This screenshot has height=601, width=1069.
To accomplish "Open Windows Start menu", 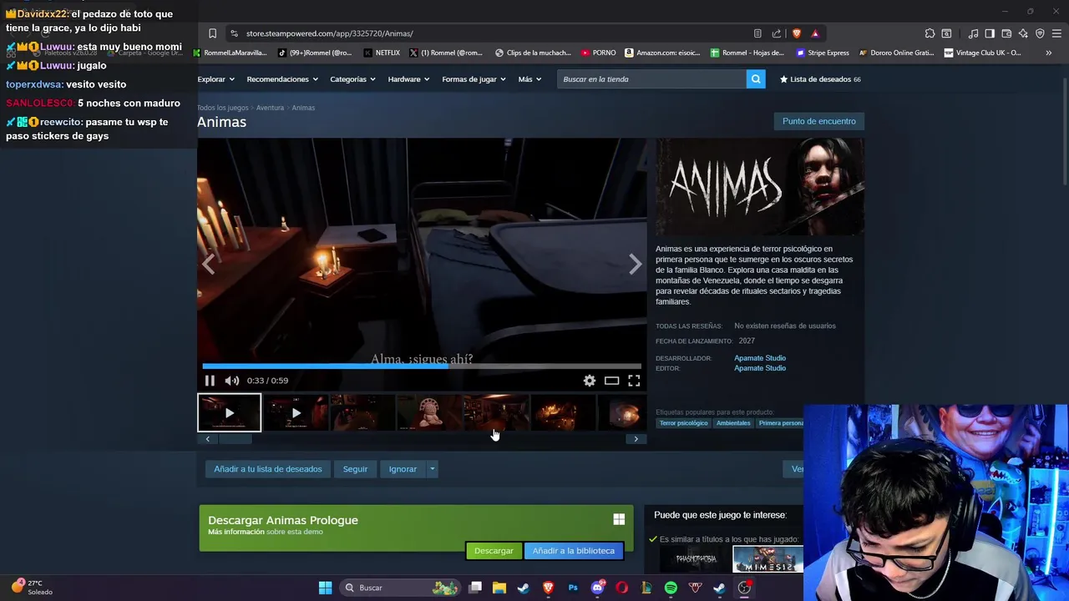I will (x=325, y=588).
